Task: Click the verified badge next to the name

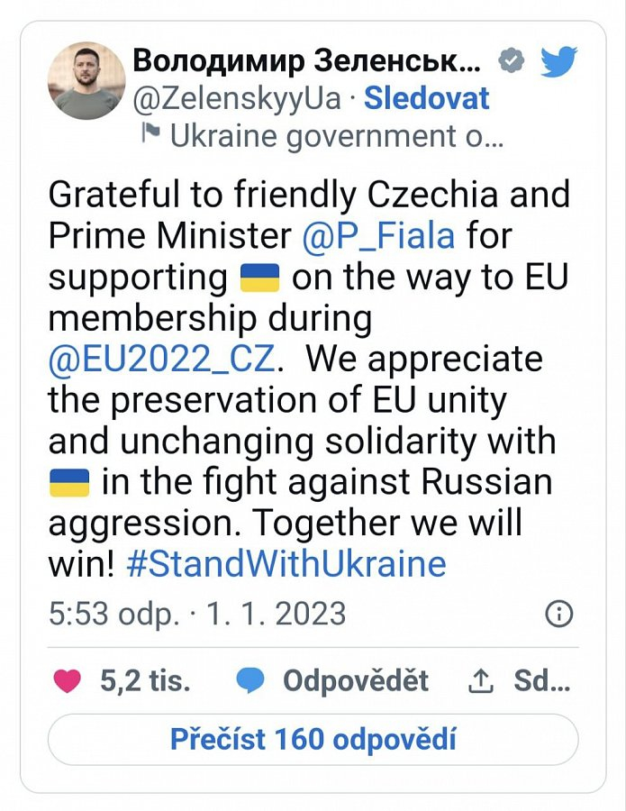Action: pyautogui.click(x=513, y=62)
